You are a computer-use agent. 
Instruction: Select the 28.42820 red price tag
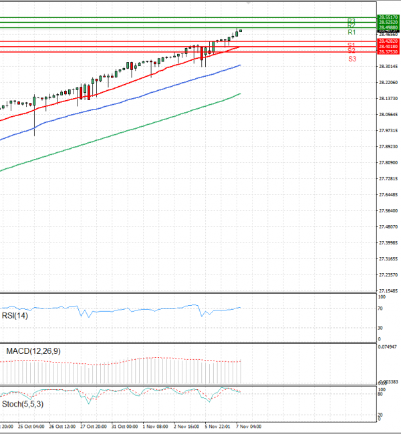(x=388, y=41)
